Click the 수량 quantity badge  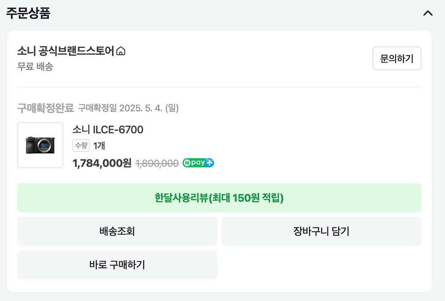point(81,146)
